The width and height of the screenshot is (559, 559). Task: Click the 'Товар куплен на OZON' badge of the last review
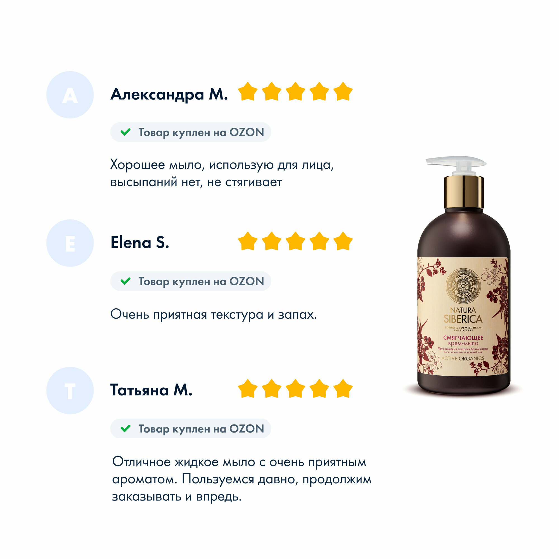tap(191, 428)
